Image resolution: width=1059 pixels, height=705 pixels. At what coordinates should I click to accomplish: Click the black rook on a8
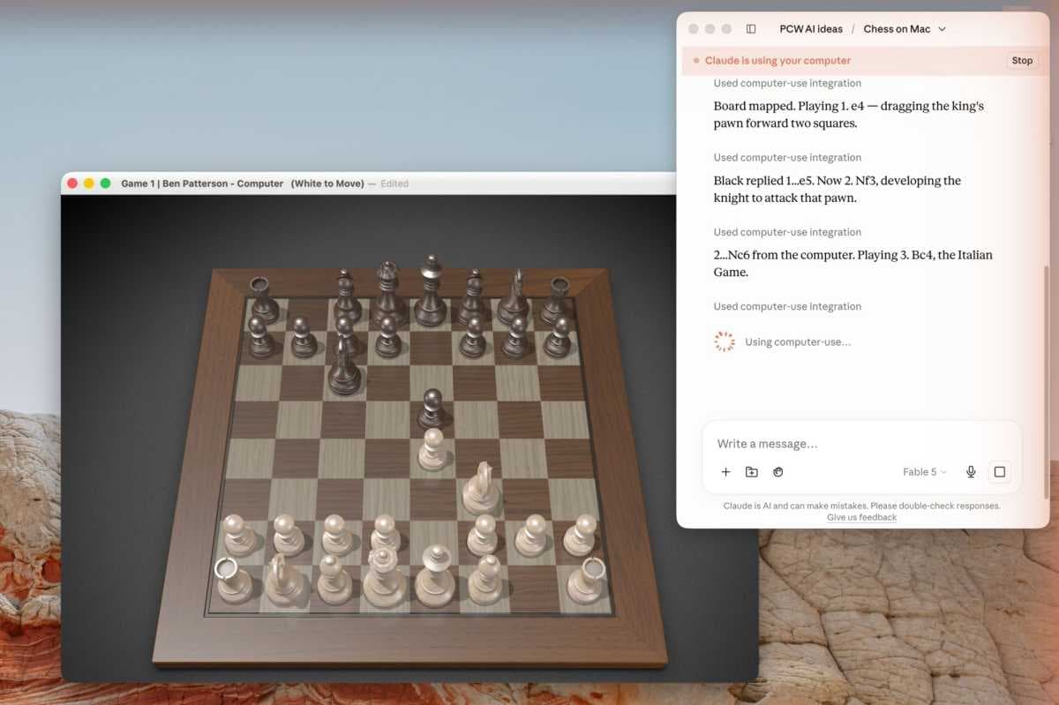click(264, 300)
